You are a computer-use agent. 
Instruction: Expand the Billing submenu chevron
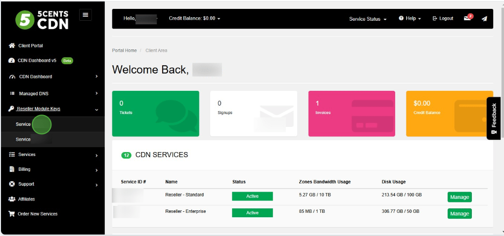tap(96, 170)
